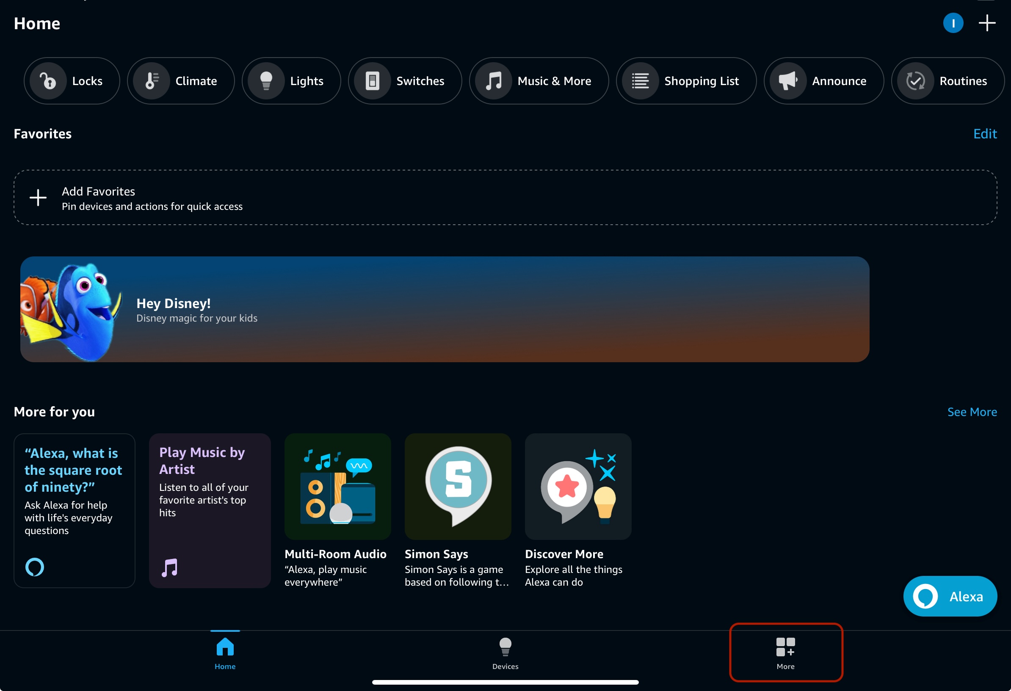Tap the Announce megaphone icon
Image resolution: width=1011 pixels, height=691 pixels.
(x=788, y=81)
